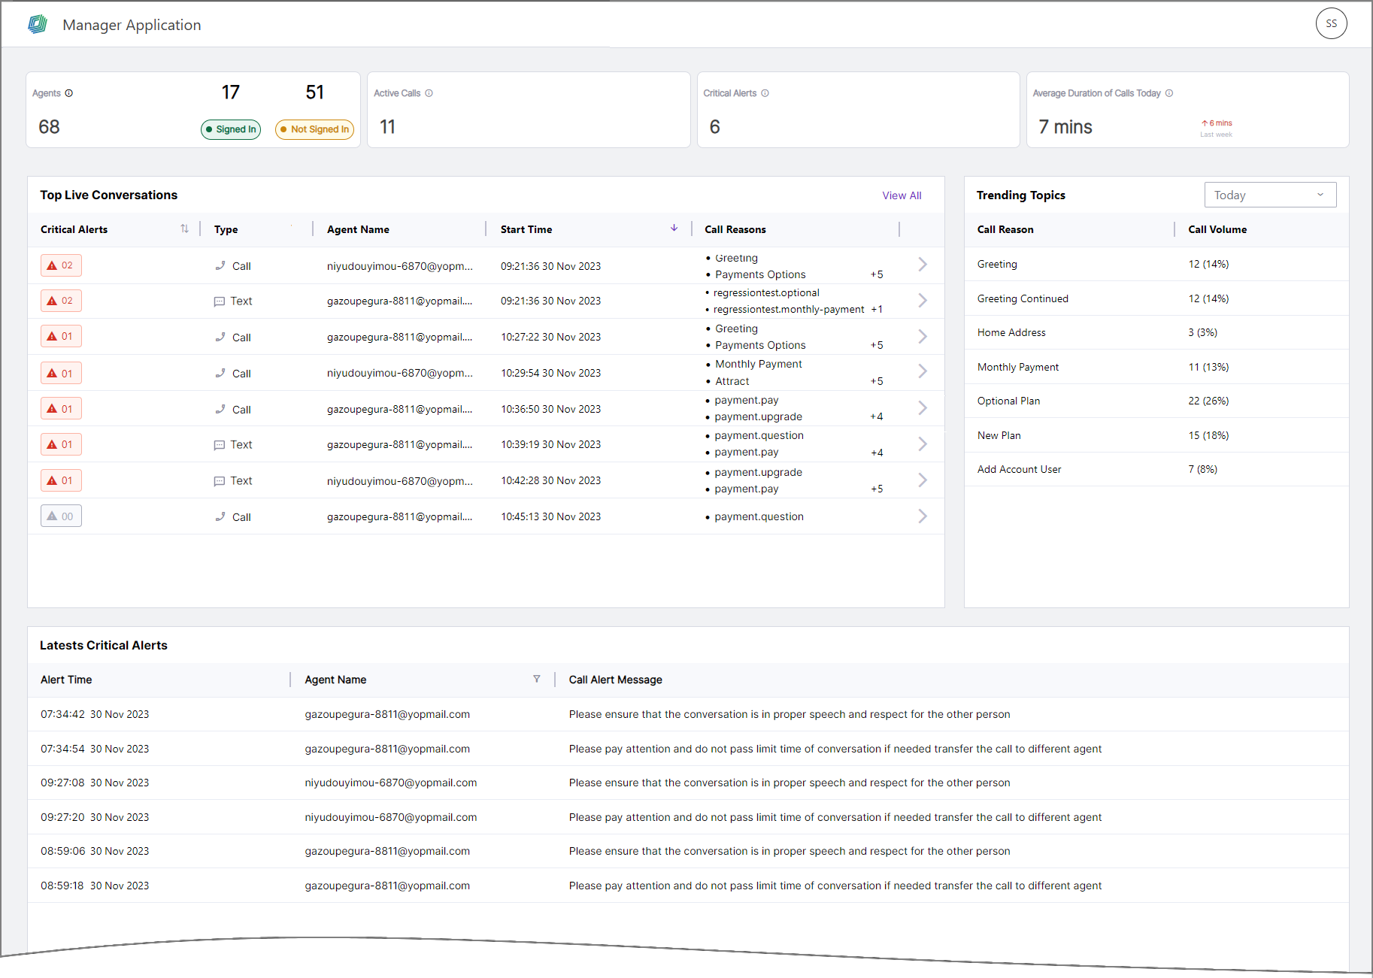This screenshot has height=978, width=1373.
Task: Click the +1 more reasons indicator
Action: pyautogui.click(x=877, y=309)
